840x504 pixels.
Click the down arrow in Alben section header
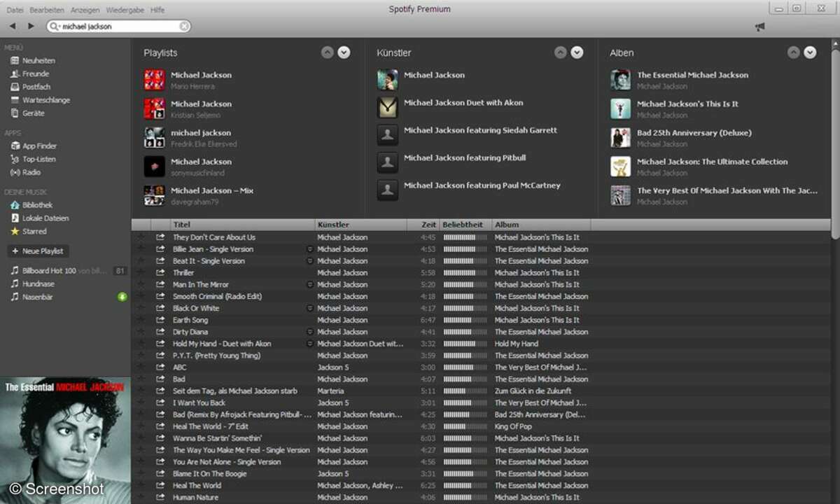[x=810, y=52]
